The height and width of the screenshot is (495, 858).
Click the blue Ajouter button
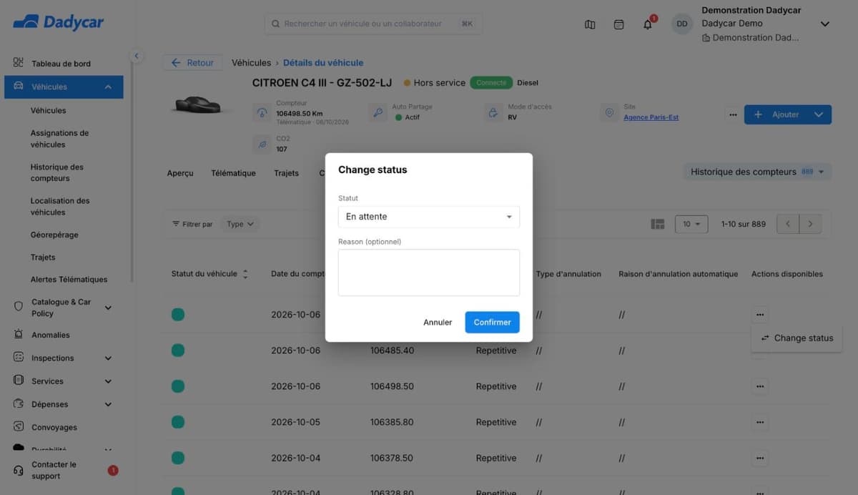pos(788,114)
